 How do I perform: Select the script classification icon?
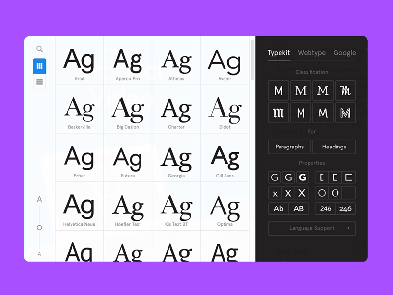[x=345, y=90]
